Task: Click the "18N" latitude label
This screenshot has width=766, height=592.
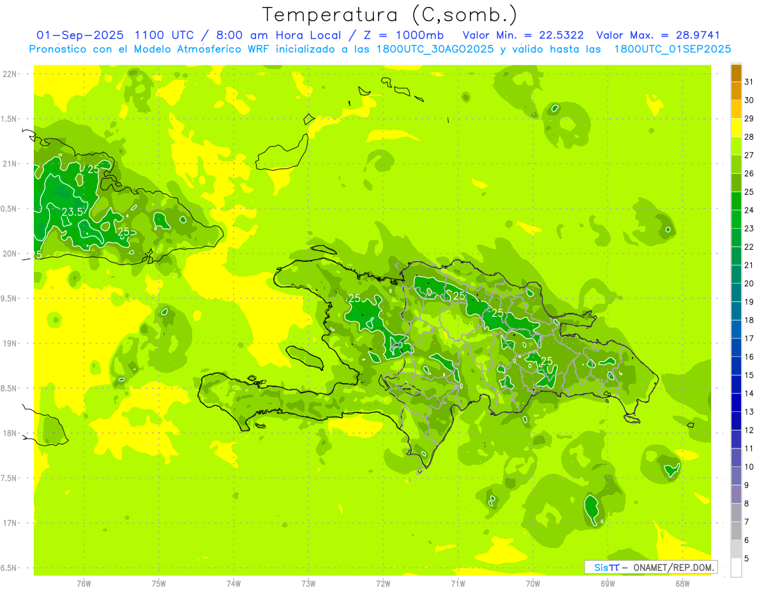Action: tap(10, 434)
